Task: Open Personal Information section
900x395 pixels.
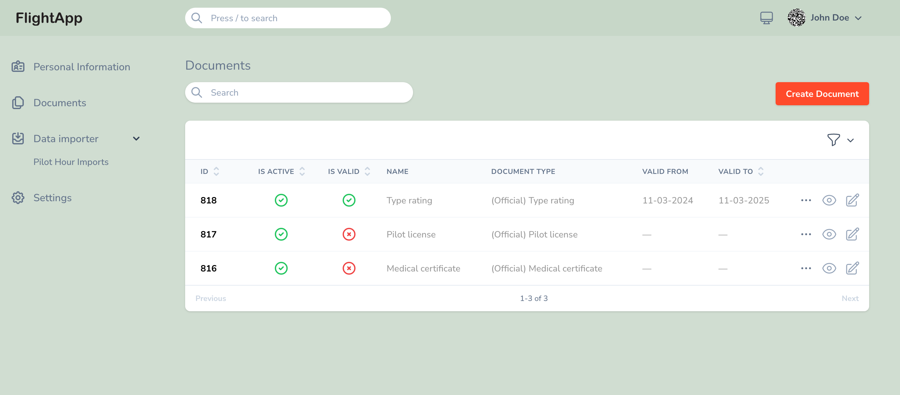Action: click(x=82, y=67)
